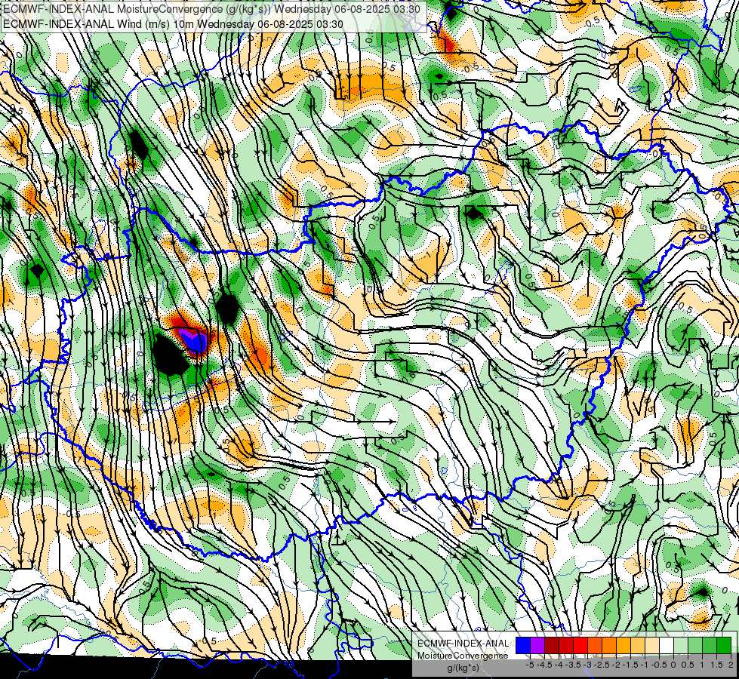The height and width of the screenshot is (679, 739).
Task: Choose the red-orange swatch between -3 and -2.5
Action: (x=595, y=646)
